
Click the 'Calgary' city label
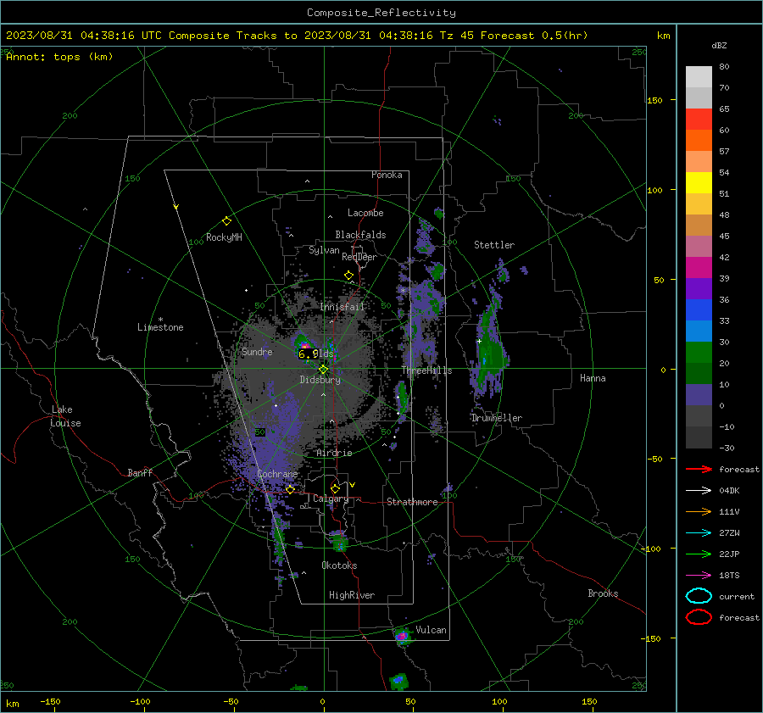pos(331,499)
